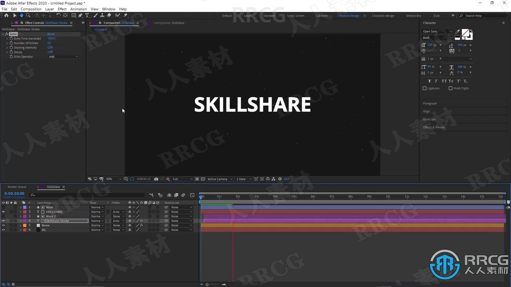
Task: Apply Small Caps text style
Action: 451,81
